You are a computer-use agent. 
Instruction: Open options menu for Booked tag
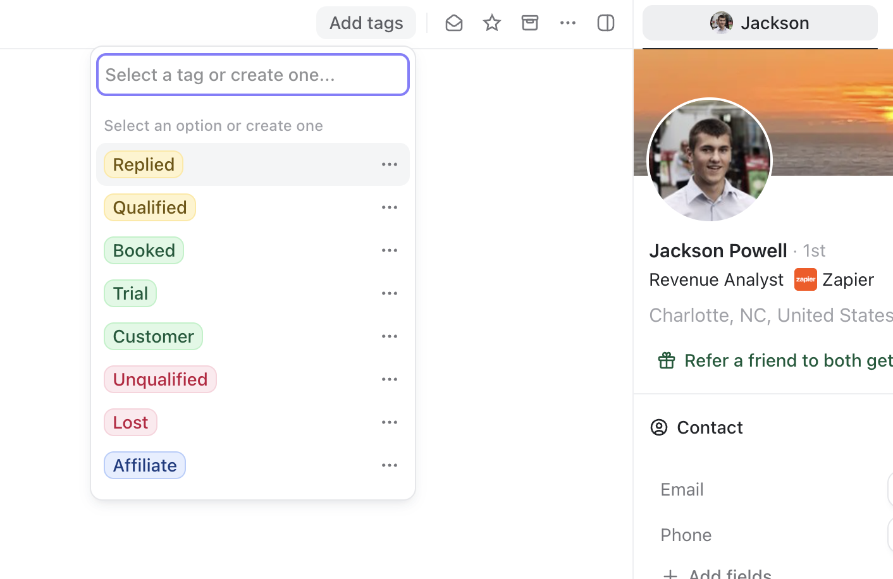(390, 250)
